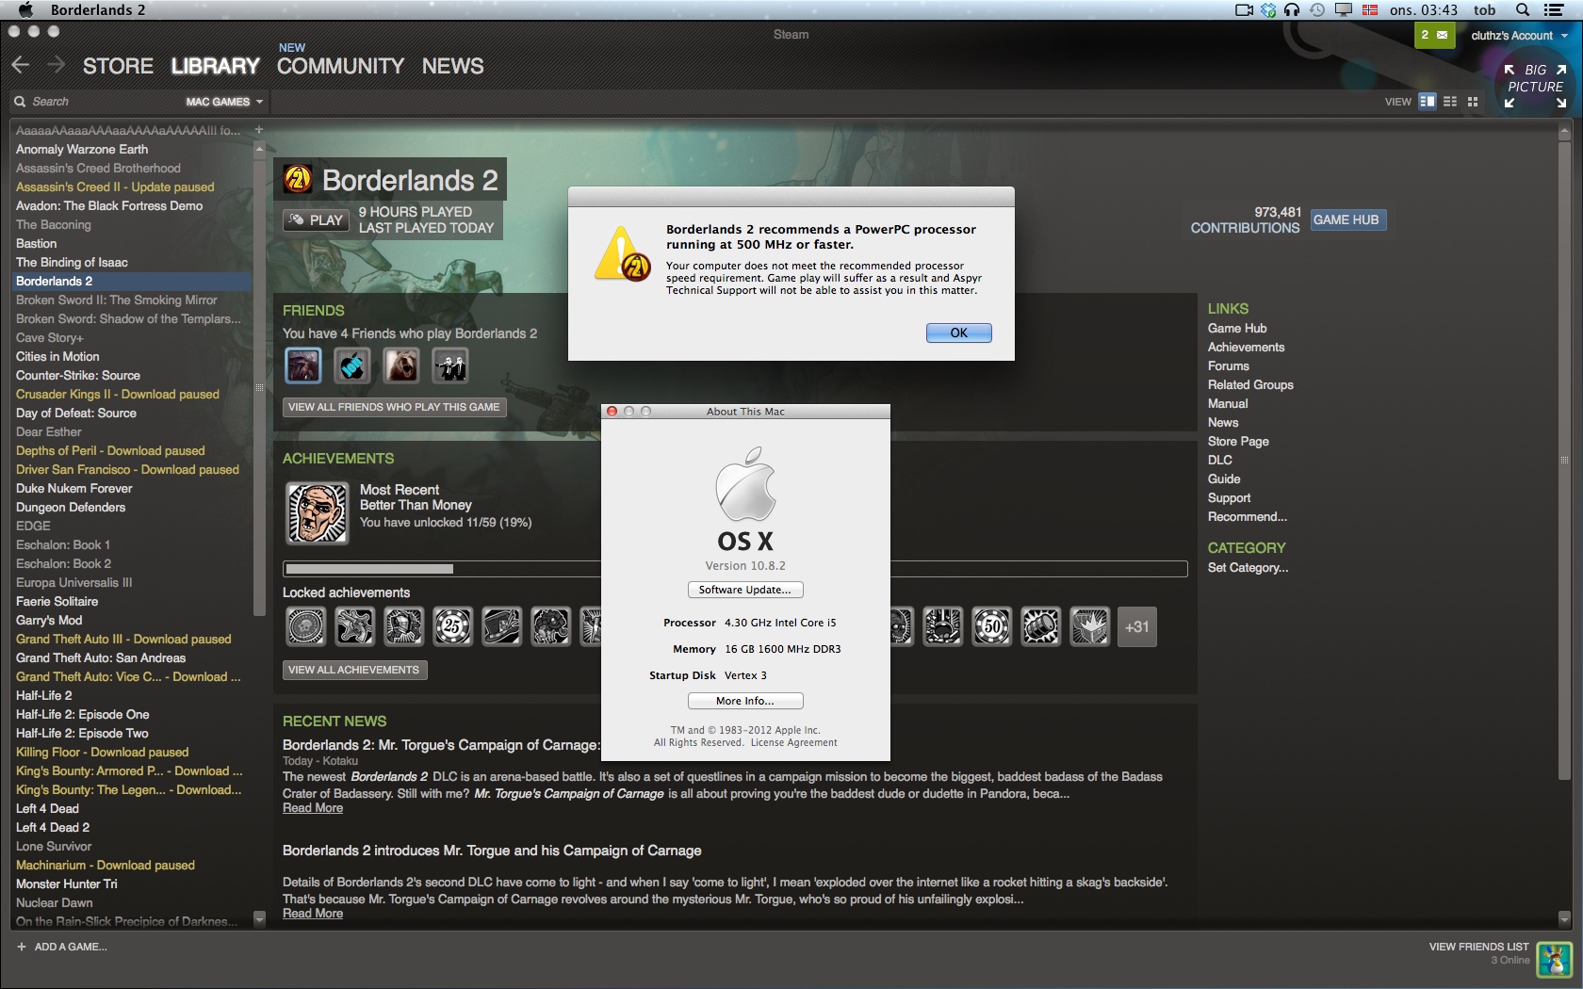Screen dimensions: 1583x989
Task: Select the locked achievement showing number 50
Action: [992, 626]
